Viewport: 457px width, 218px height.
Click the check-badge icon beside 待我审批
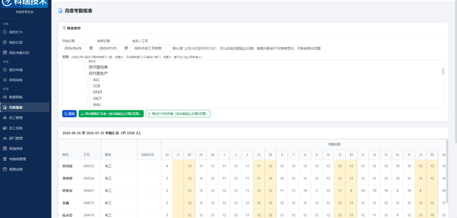point(5,80)
